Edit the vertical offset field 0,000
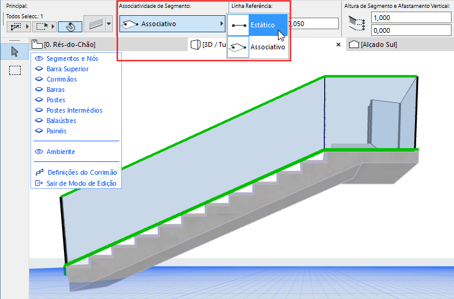This screenshot has height=299, width=454. pyautogui.click(x=411, y=30)
